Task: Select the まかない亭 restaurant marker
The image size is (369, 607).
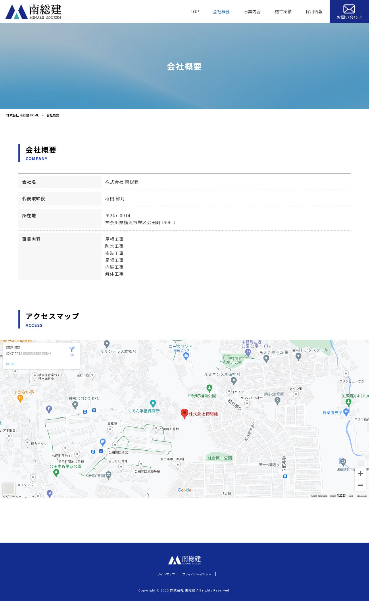Action: point(20,398)
